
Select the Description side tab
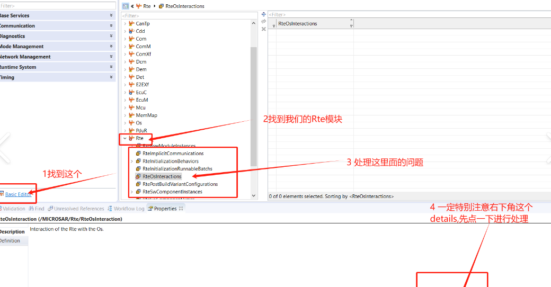[12, 231]
